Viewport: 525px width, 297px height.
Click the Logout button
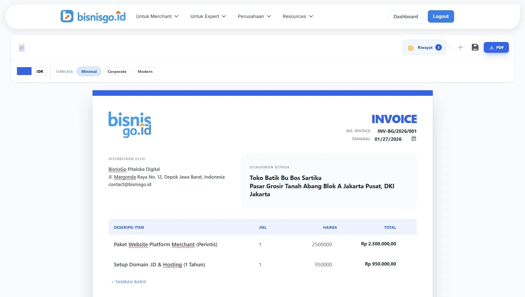pos(441,16)
